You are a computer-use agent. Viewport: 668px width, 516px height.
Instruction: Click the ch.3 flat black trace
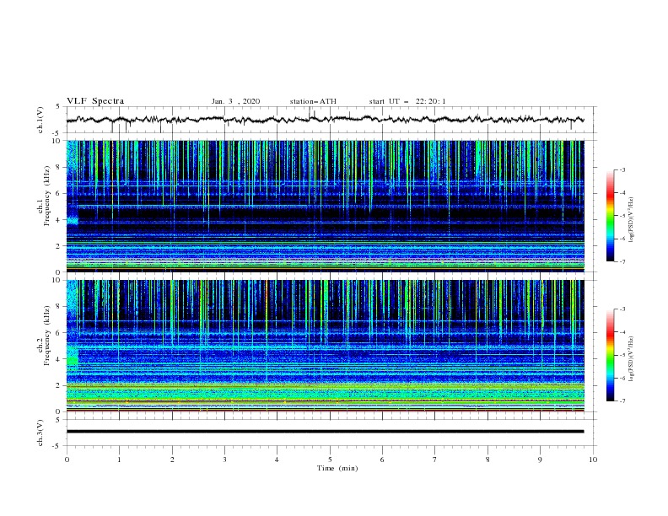coord(325,432)
